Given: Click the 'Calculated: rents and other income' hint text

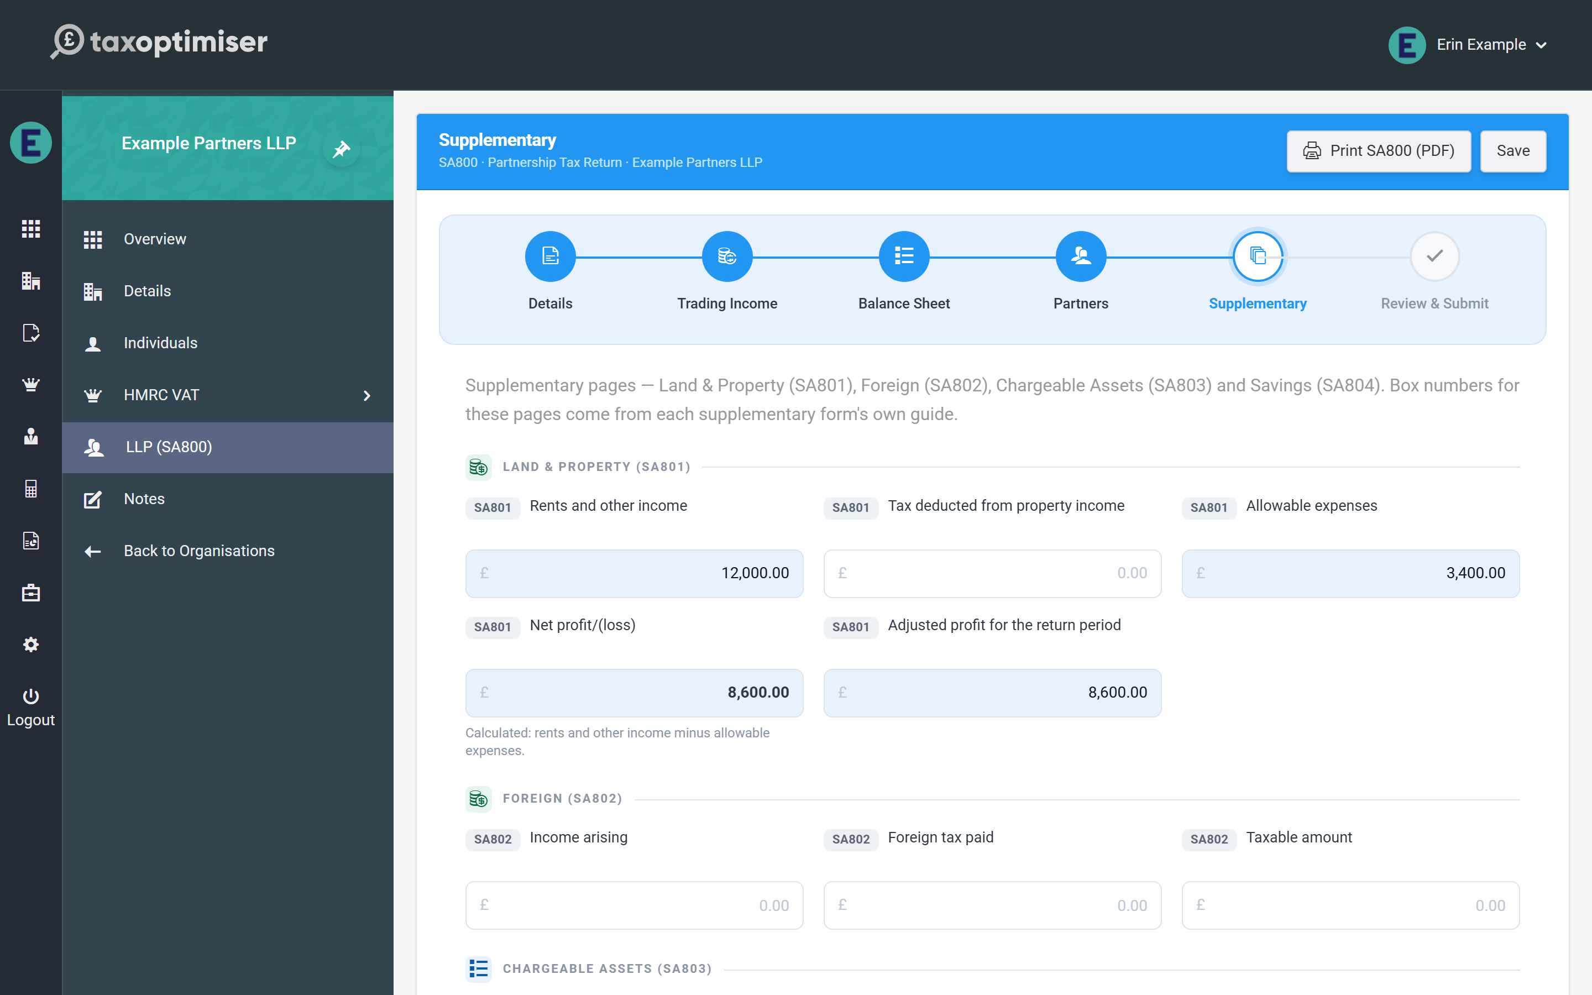Looking at the screenshot, I should point(617,742).
